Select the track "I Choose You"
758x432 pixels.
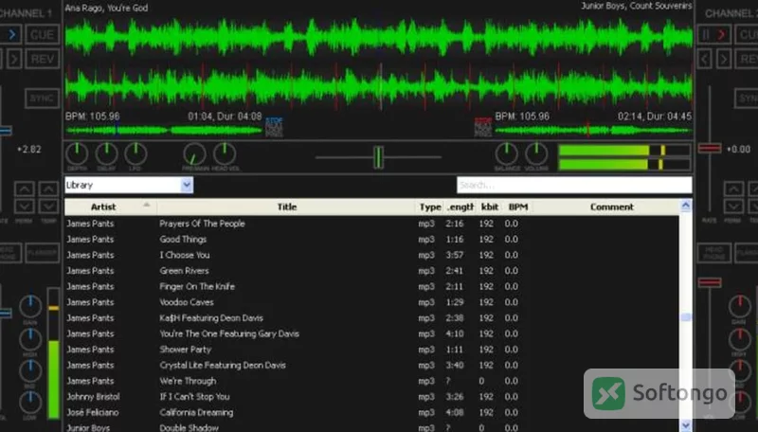click(x=371, y=255)
